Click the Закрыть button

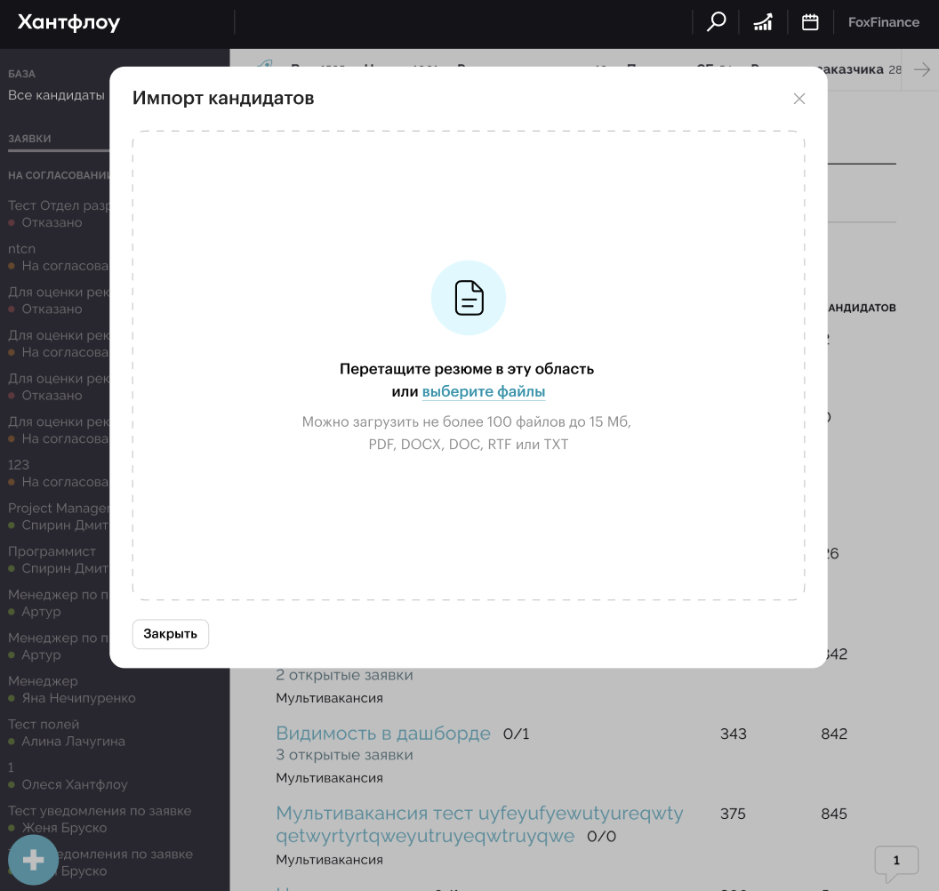click(x=170, y=634)
